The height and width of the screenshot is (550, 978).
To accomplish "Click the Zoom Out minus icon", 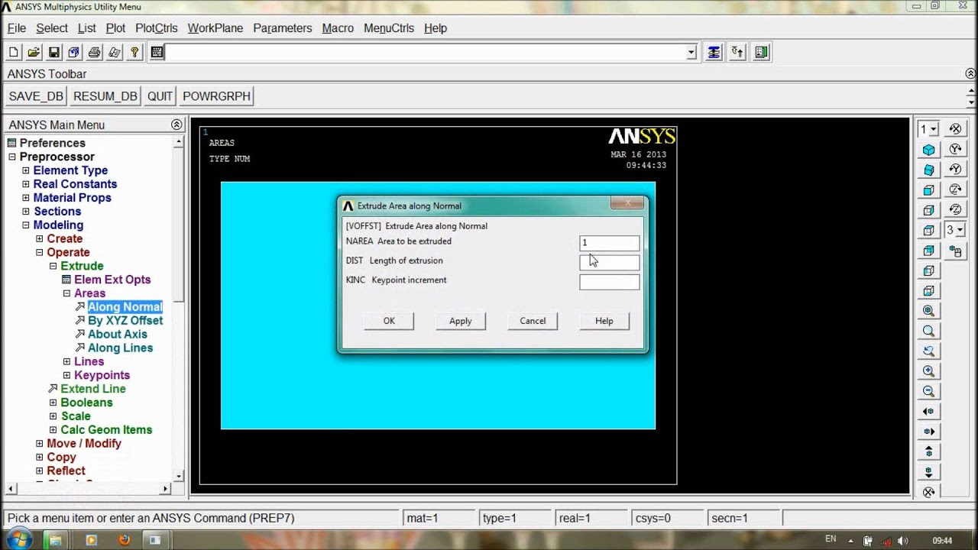I will pyautogui.click(x=928, y=391).
